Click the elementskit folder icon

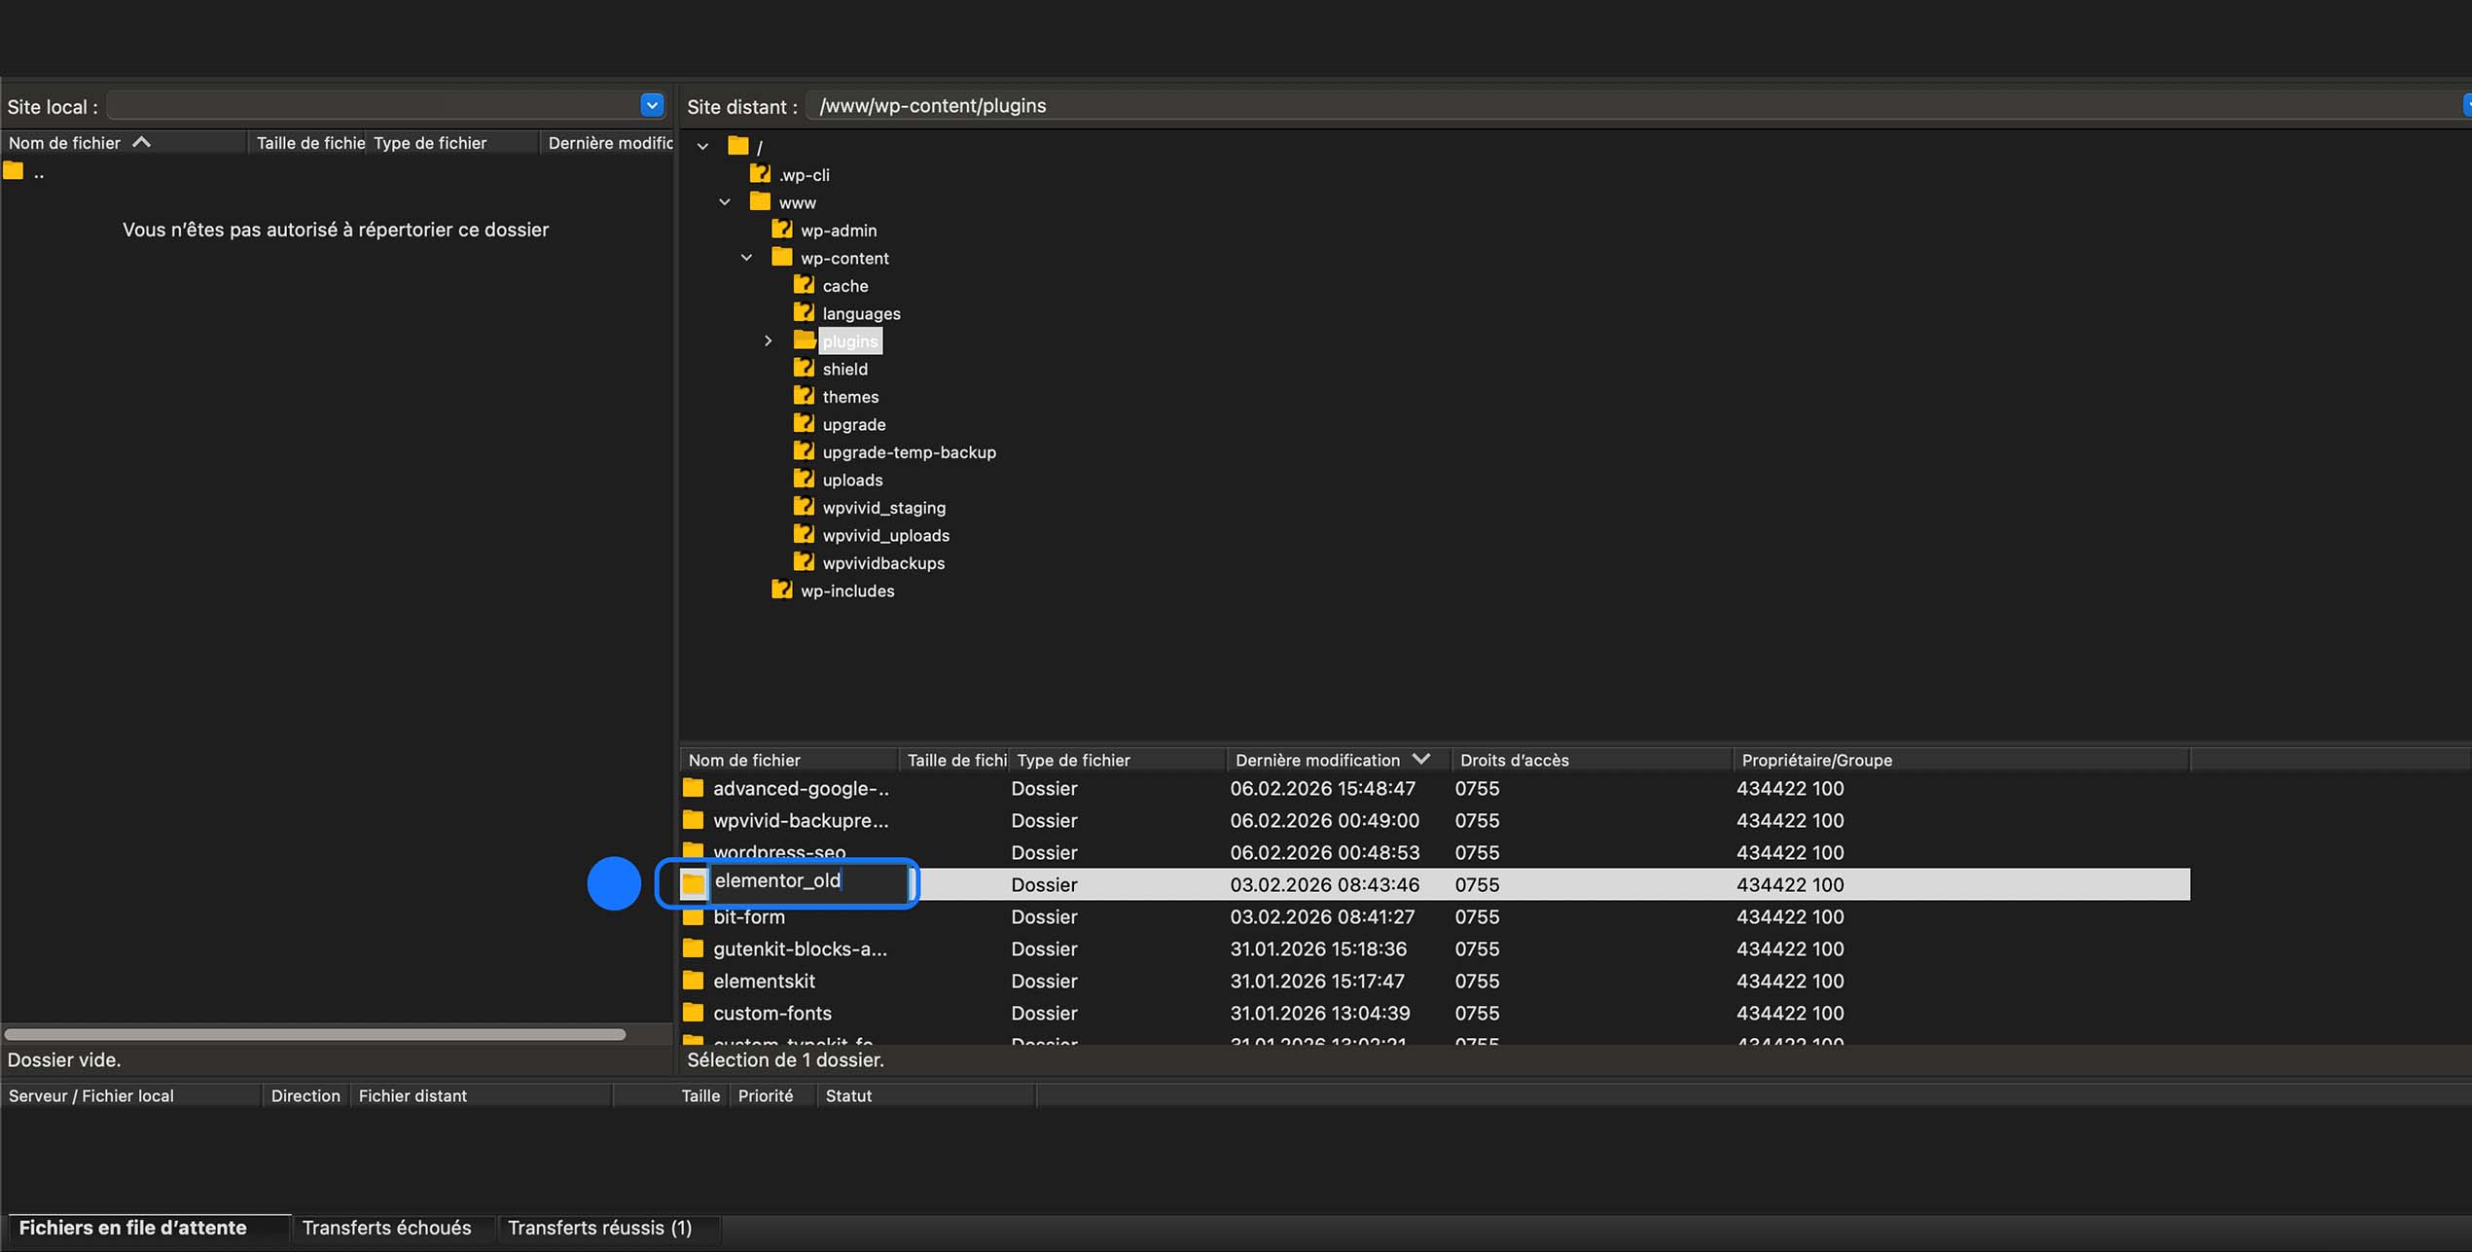tap(693, 981)
